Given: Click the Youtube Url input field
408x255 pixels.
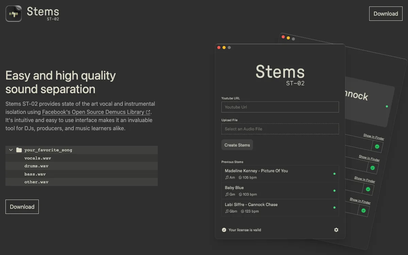Looking at the screenshot, I should (280, 107).
